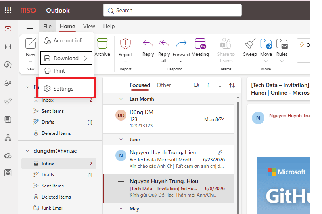Click the Move folder icon
The image size is (322, 214).
click(266, 44)
